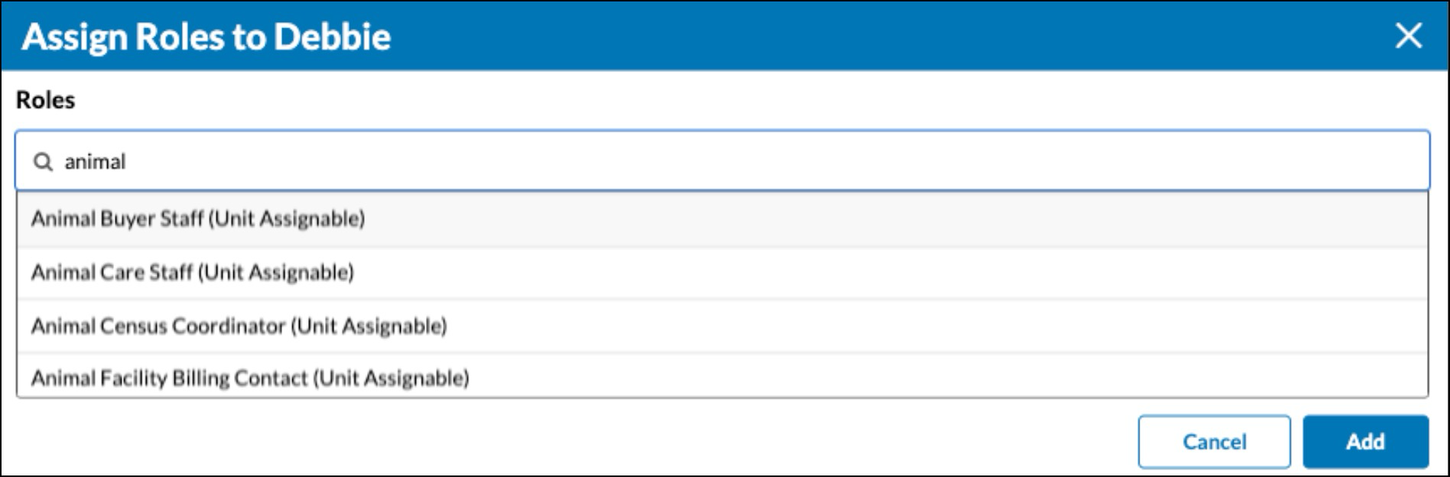Click the Add button

click(1365, 442)
